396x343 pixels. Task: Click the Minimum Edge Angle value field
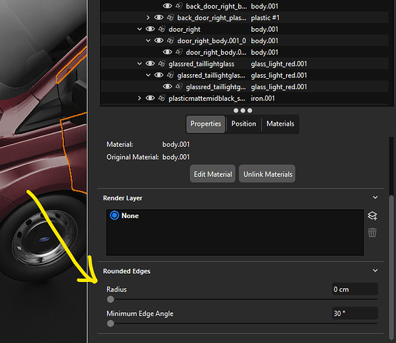click(355, 314)
